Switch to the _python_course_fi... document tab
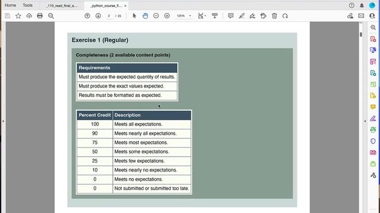380x213 pixels. [106, 5]
